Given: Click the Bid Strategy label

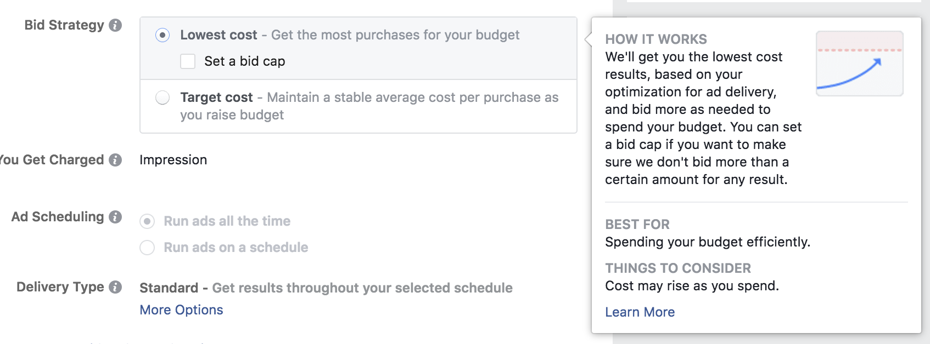Looking at the screenshot, I should point(64,25).
